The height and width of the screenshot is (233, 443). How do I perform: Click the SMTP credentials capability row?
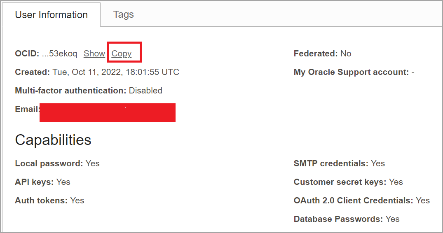point(339,163)
